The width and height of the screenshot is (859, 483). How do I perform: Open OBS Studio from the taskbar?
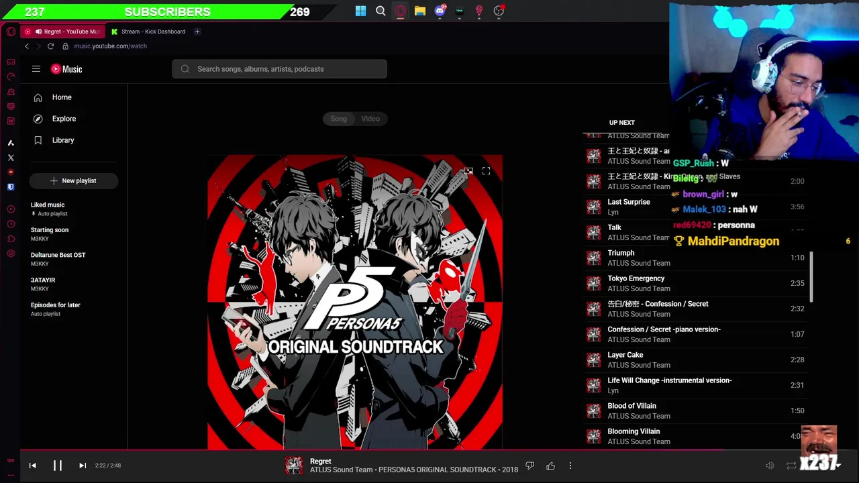pyautogui.click(x=499, y=11)
